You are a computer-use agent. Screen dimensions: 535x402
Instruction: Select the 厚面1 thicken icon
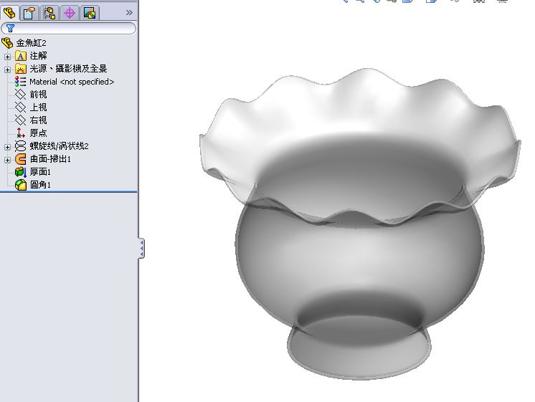[x=21, y=172]
